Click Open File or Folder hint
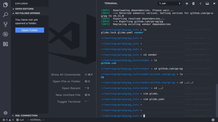The height and width of the screenshot is (122, 218). point(71,81)
